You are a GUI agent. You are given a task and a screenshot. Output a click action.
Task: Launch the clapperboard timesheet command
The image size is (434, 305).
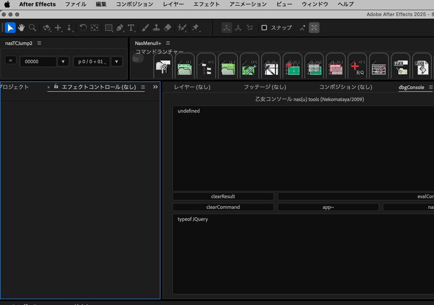pyautogui.click(x=379, y=67)
